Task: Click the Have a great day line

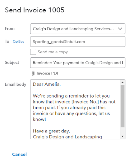Action: point(51,131)
